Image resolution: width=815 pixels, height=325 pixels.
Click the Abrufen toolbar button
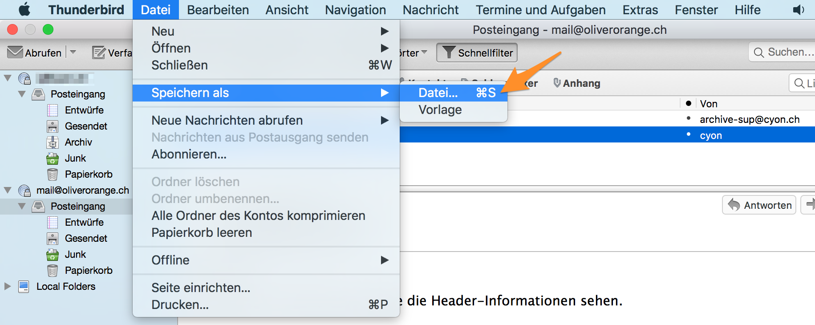(x=35, y=53)
